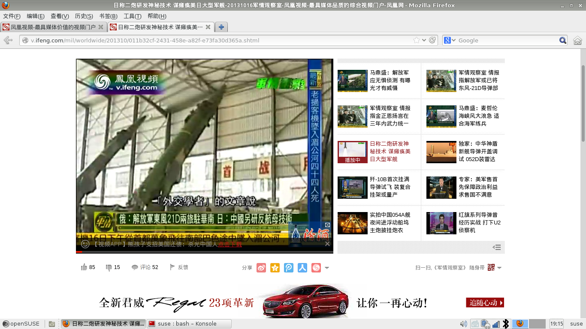Open the 历史(S) menu
The width and height of the screenshot is (586, 329).
pos(84,16)
